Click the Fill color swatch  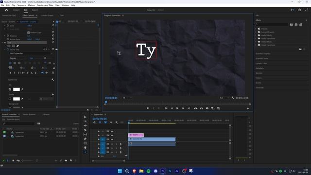tap(17, 89)
